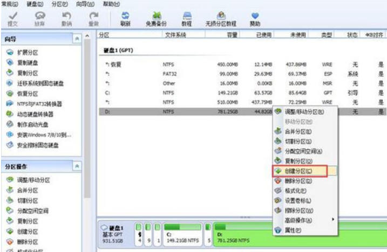Open the 向导(W) menu

85,4
